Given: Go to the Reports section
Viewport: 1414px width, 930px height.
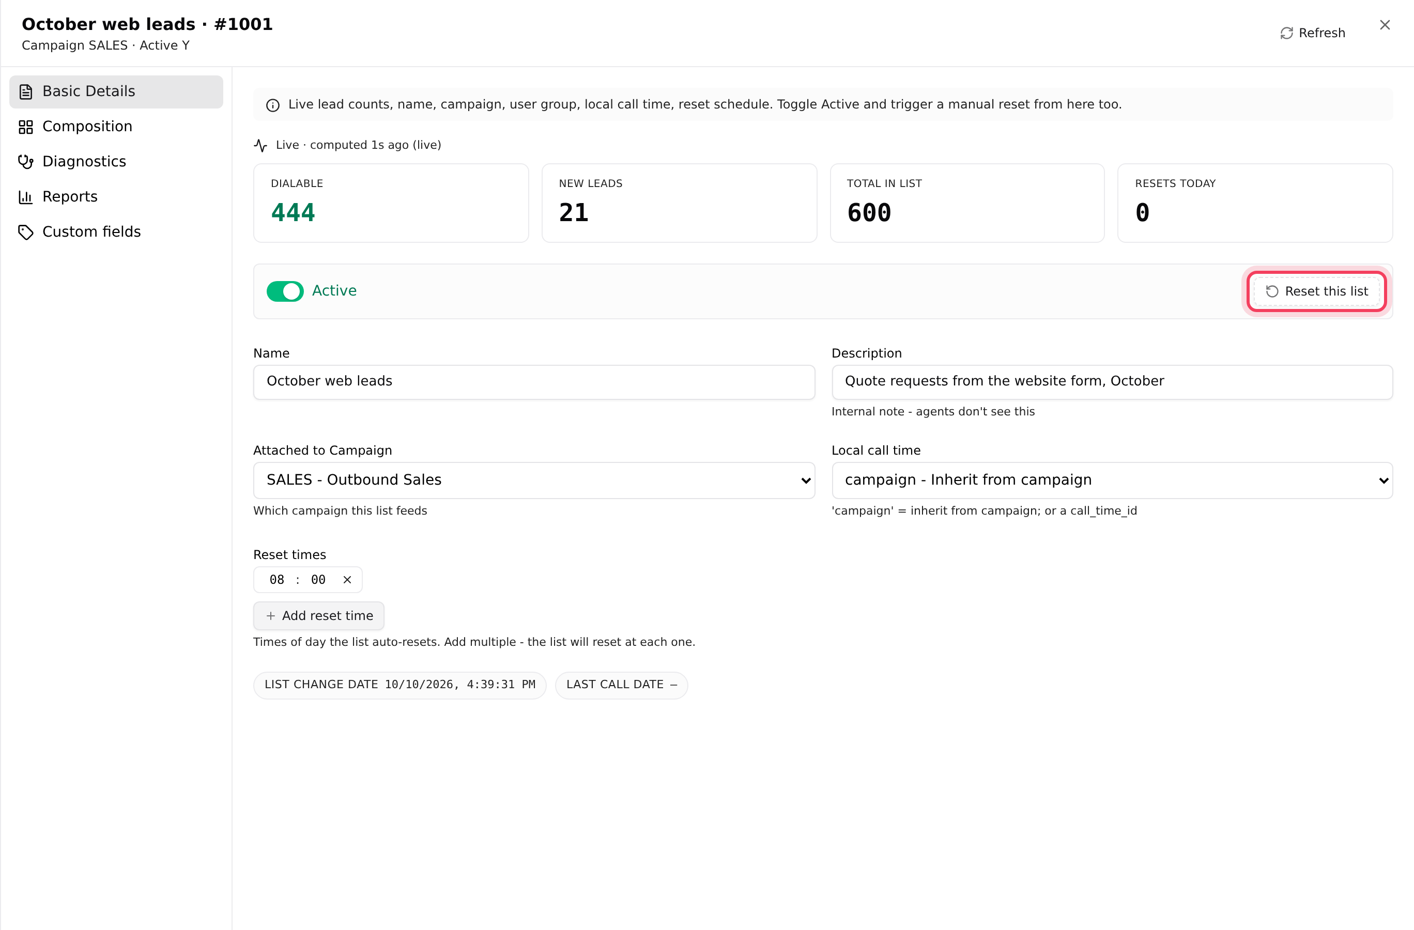Looking at the screenshot, I should point(116,196).
